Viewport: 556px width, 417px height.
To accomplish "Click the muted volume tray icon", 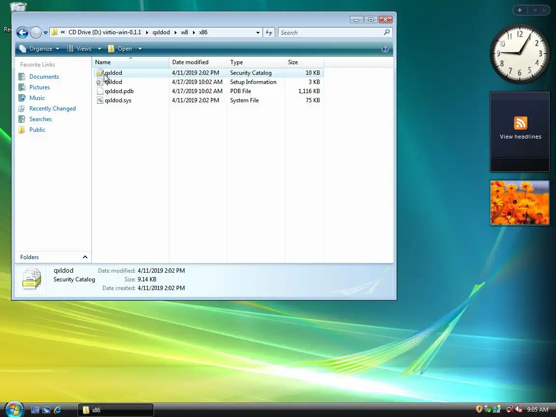I will (519, 410).
